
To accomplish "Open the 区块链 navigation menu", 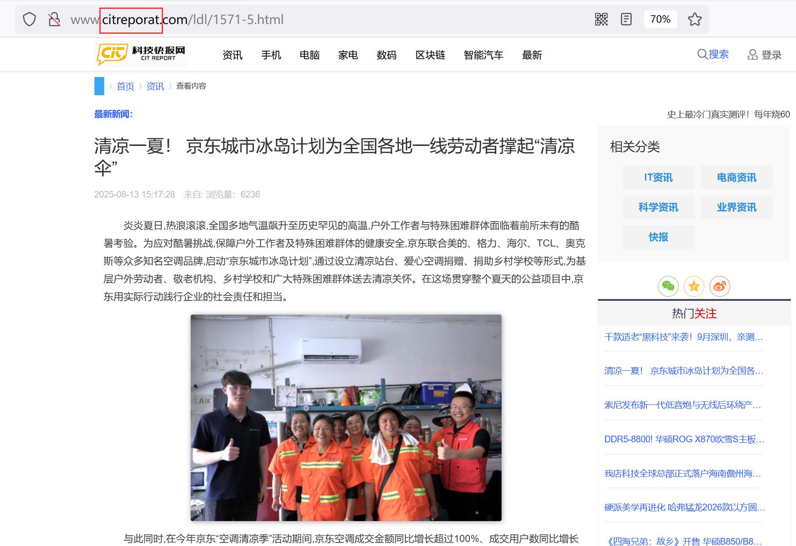I will (x=430, y=55).
